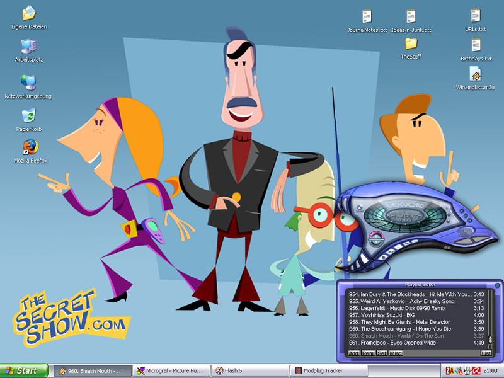
Task: Click the Rem button in Playlist Editor
Action: point(368,353)
